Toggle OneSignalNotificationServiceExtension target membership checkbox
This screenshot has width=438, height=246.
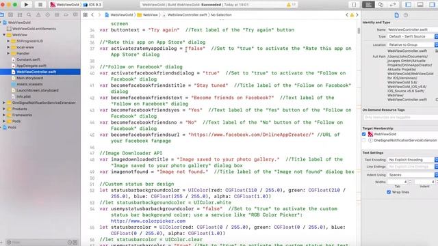point(363,140)
